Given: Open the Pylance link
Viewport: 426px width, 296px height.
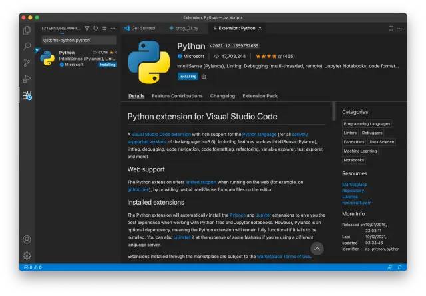Looking at the screenshot, I should pos(238,215).
